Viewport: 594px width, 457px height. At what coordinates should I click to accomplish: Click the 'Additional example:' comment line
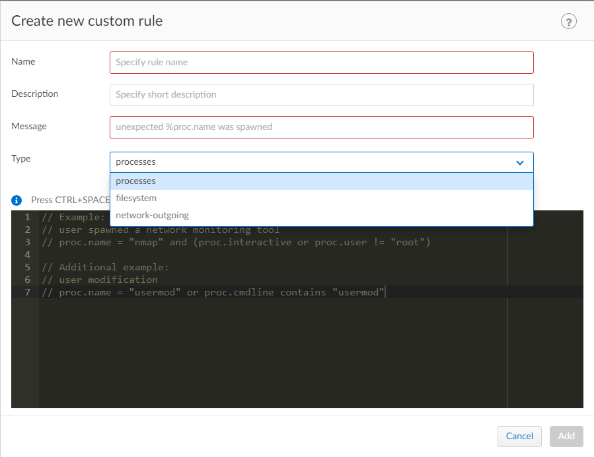pyautogui.click(x=105, y=267)
